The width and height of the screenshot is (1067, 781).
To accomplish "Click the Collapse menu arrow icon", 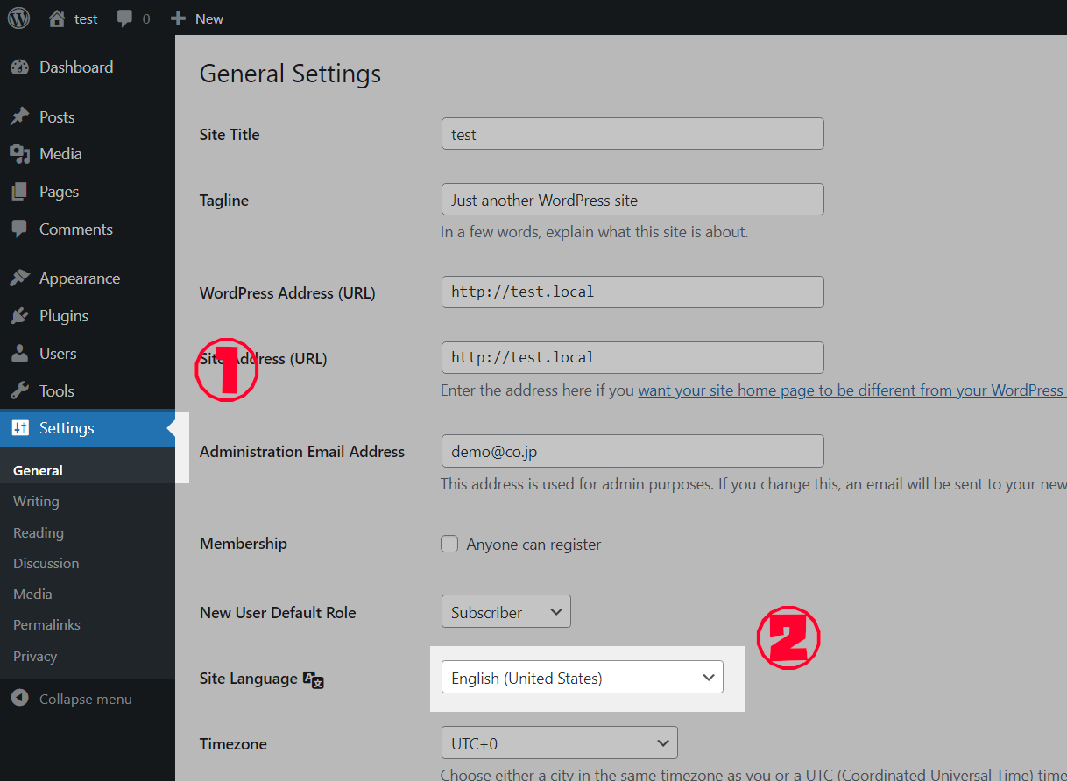I will tap(19, 699).
